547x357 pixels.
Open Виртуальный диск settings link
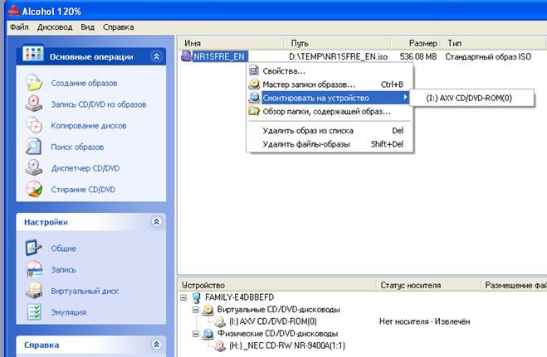tap(85, 291)
